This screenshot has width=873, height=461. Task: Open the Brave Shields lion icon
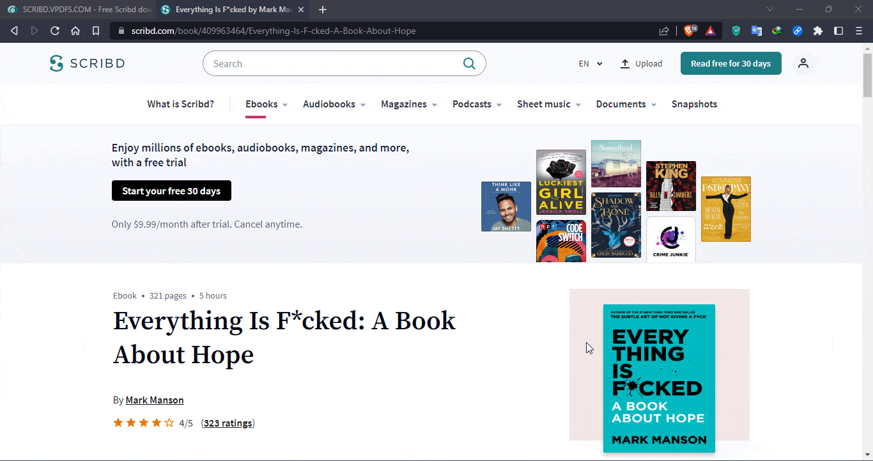pyautogui.click(x=690, y=30)
